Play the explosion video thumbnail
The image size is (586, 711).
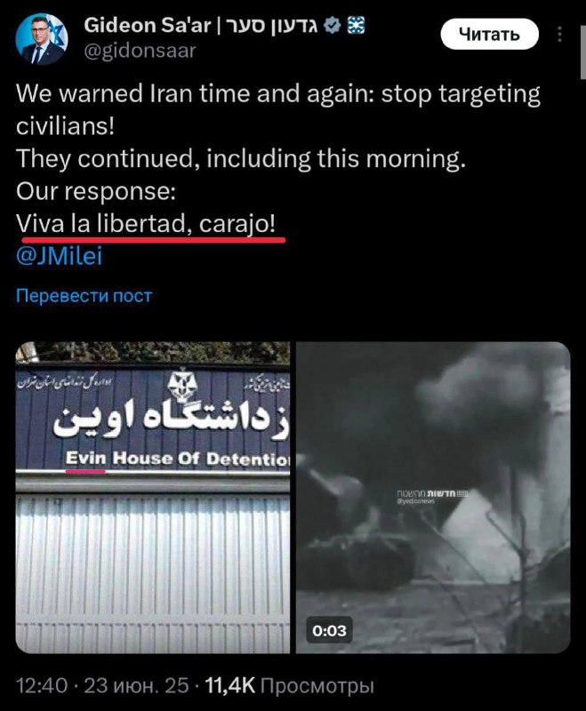(x=433, y=498)
